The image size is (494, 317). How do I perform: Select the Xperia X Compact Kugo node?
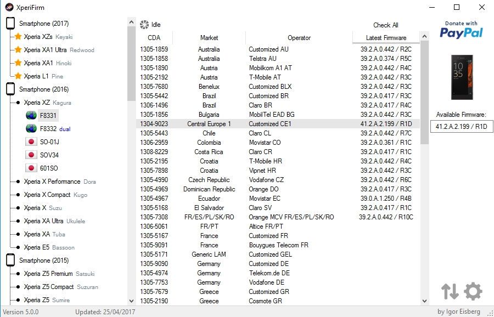point(55,195)
